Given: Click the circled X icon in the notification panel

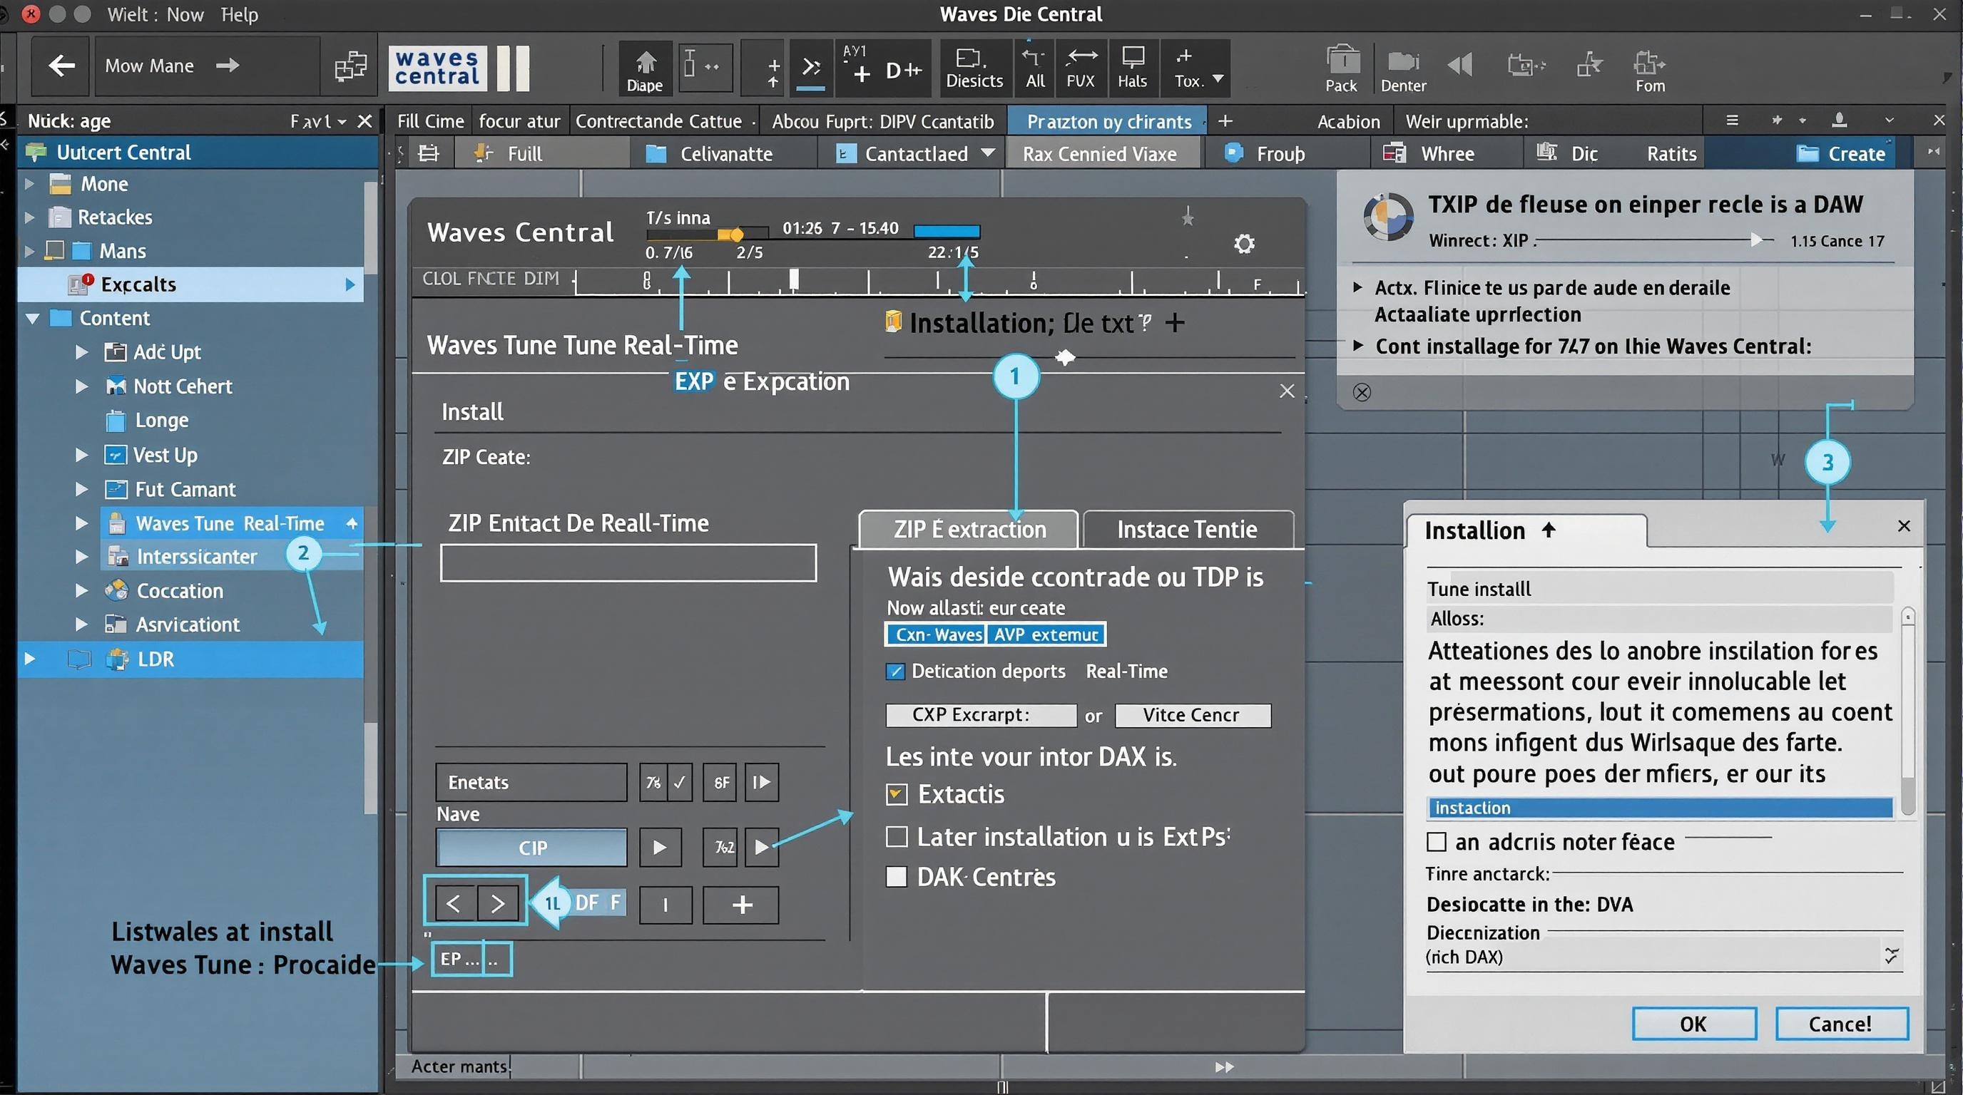Looking at the screenshot, I should coord(1362,392).
